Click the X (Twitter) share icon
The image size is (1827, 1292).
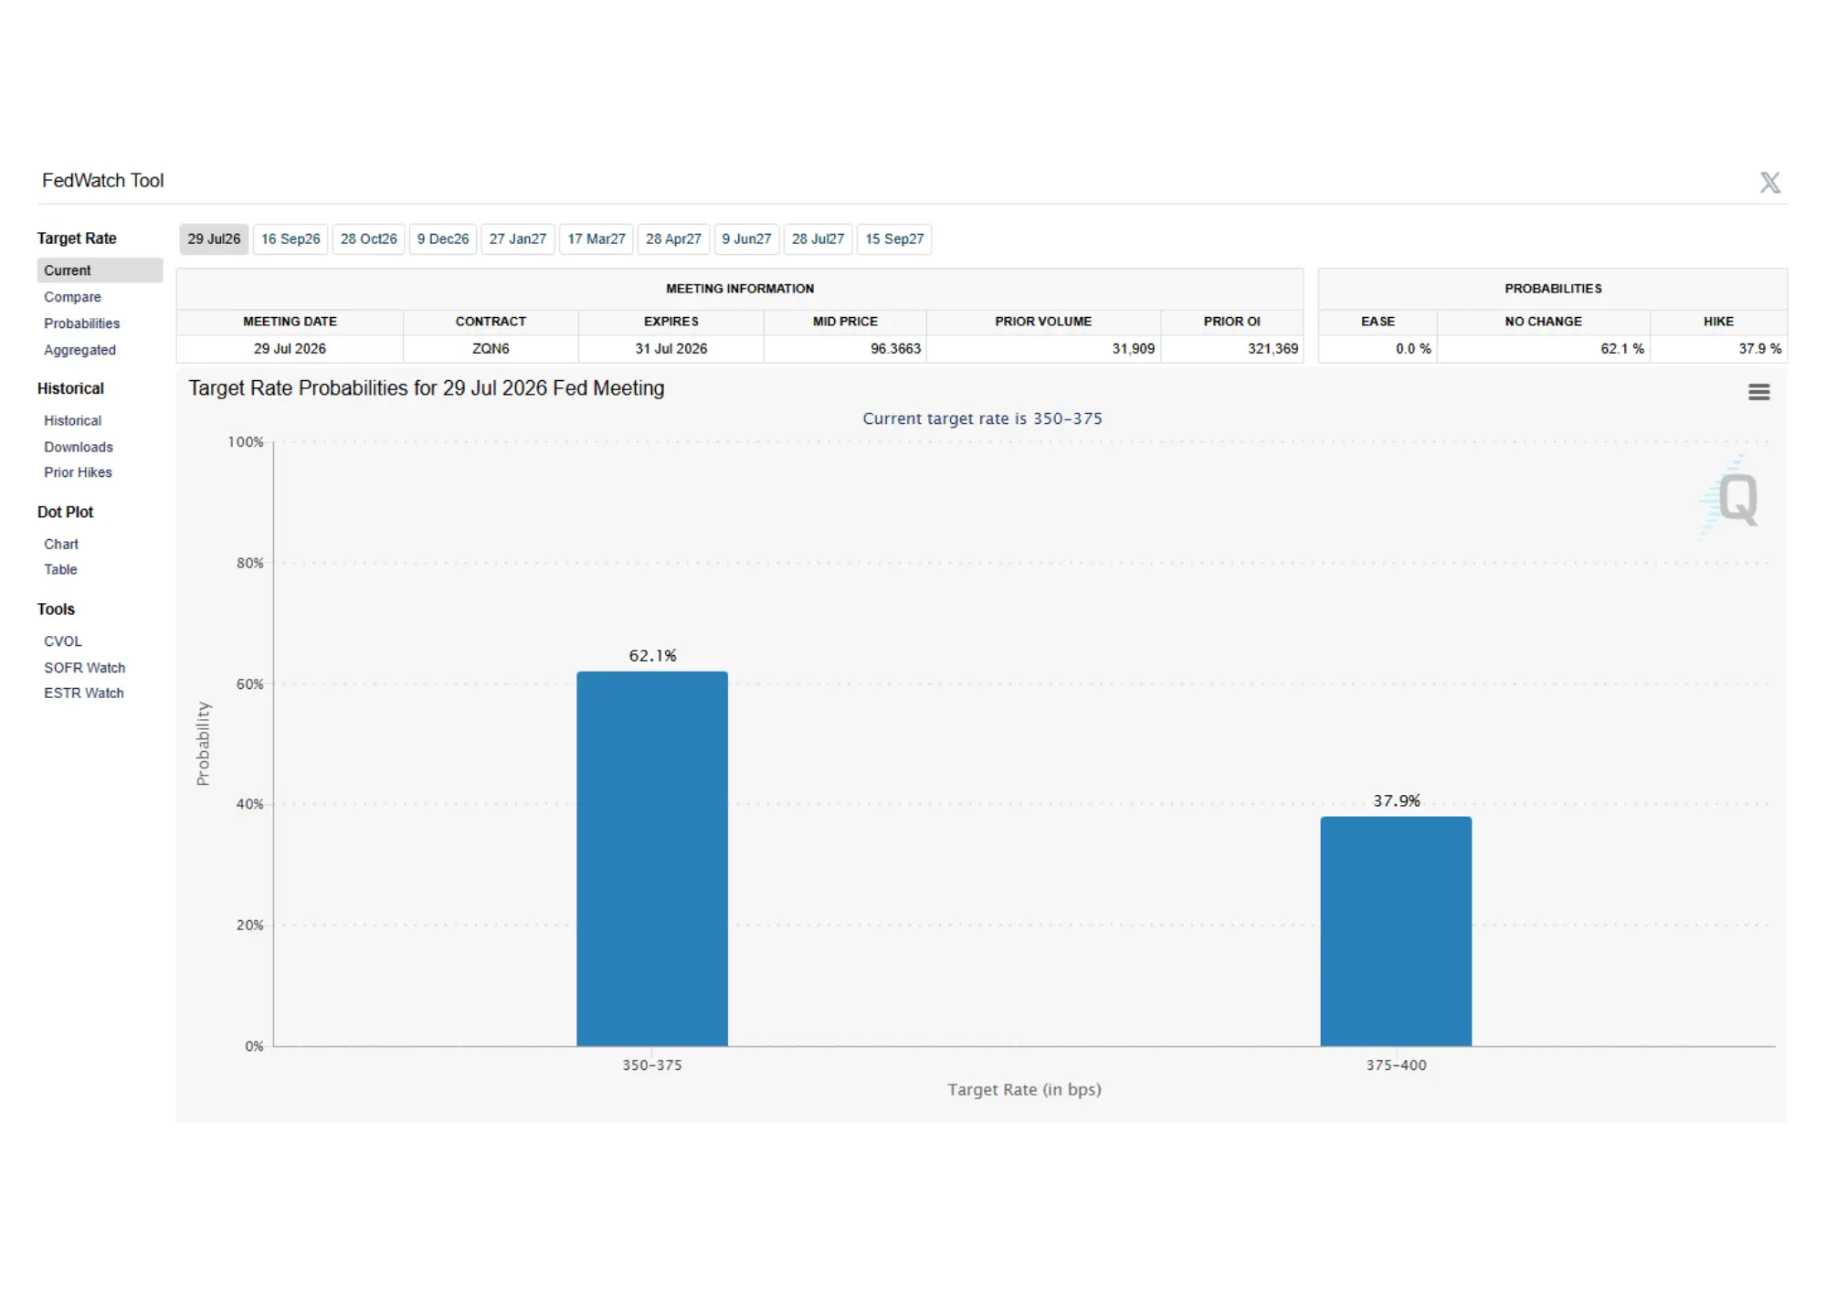[x=1769, y=183]
